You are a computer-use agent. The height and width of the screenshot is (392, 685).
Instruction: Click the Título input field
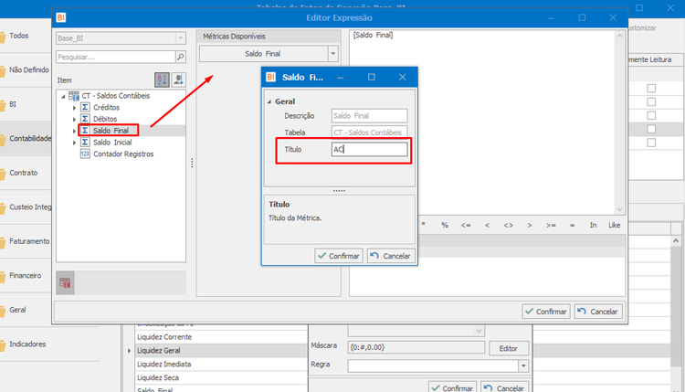coord(369,150)
